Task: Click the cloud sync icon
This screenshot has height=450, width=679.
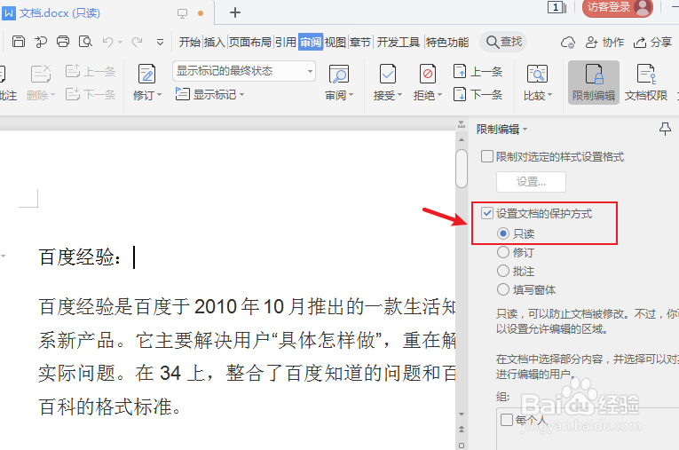Action: pyautogui.click(x=568, y=43)
